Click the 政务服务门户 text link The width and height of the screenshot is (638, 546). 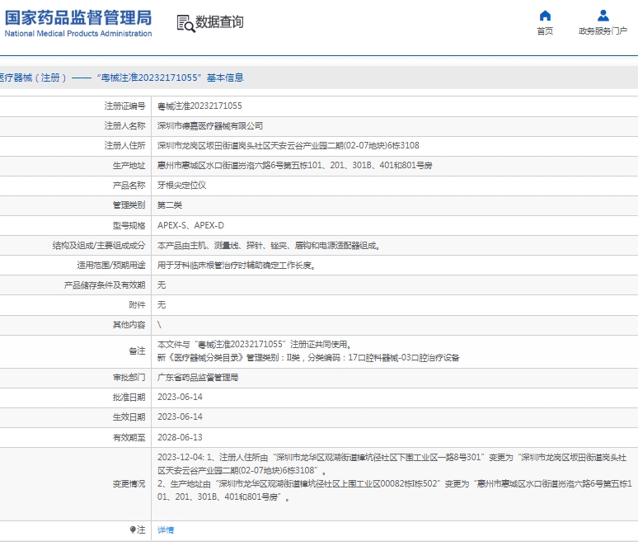[603, 31]
